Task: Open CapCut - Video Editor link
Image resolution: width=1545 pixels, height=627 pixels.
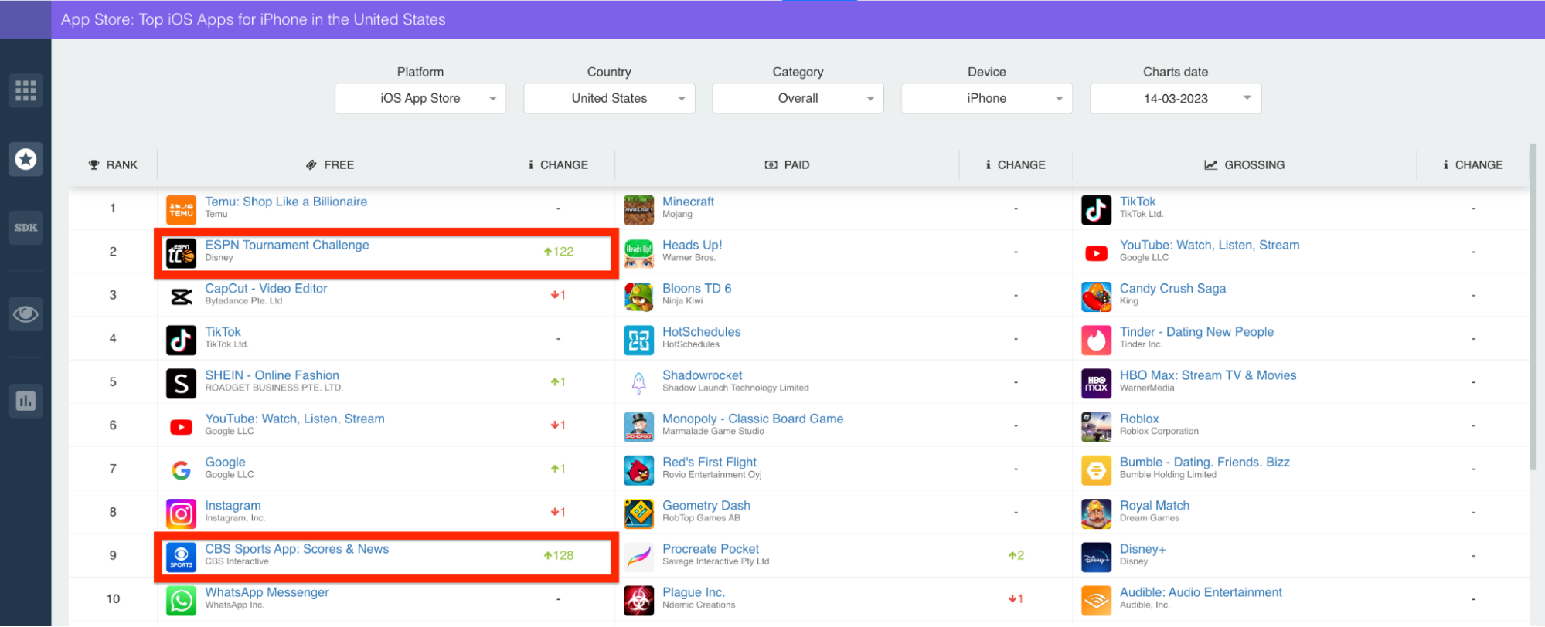Action: (266, 288)
